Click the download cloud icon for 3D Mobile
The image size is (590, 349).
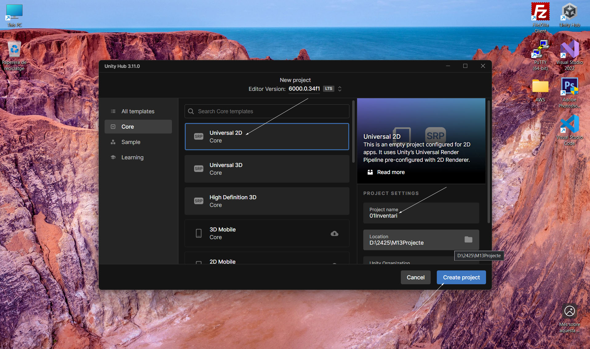coord(334,234)
